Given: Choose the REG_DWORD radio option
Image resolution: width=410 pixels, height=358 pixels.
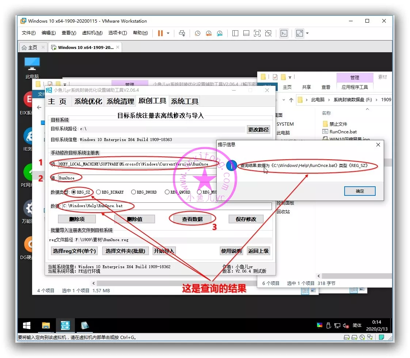Looking at the screenshot, I should tap(133, 192).
